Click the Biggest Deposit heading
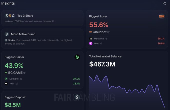The width and height of the screenshot is (170, 110). click(15, 97)
